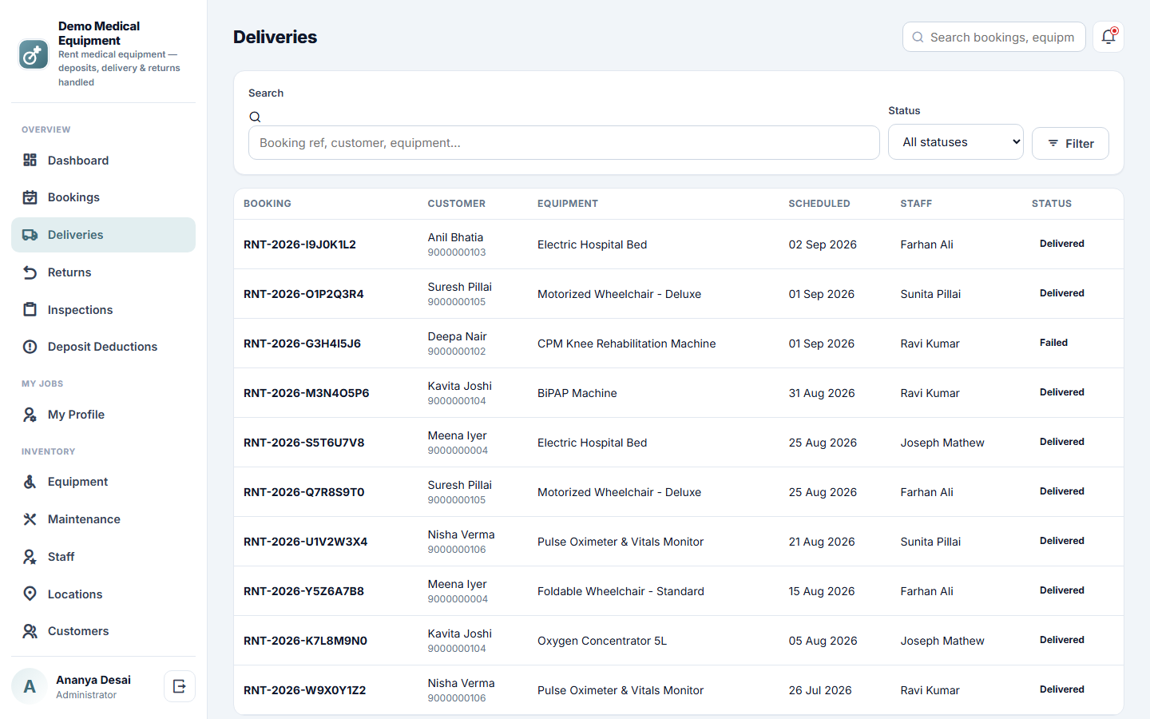Viewport: 1150px width, 719px height.
Task: Click the Demo Medical Equipment logo icon
Action: (x=34, y=54)
